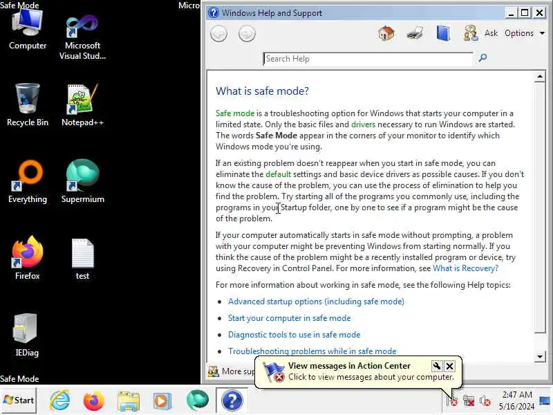Select the 'test' text file icon

tap(82, 259)
